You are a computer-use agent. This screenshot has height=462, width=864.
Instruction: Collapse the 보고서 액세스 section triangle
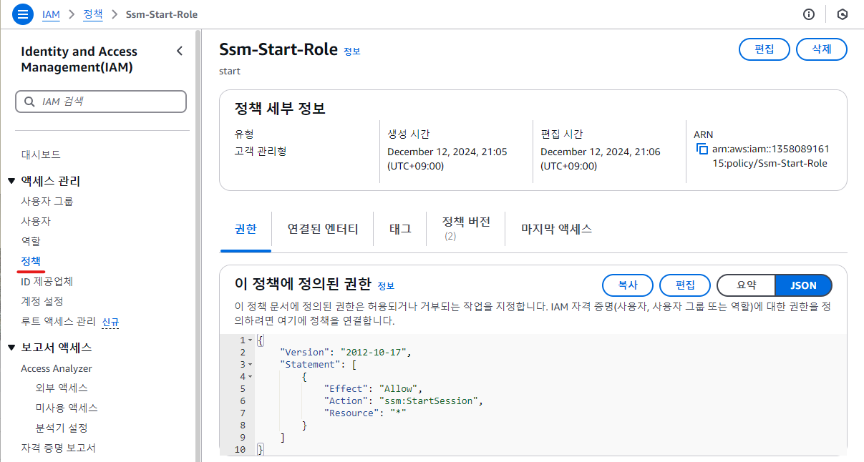11,348
